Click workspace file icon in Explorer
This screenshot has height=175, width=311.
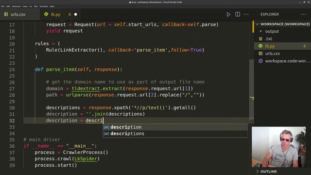260,61
